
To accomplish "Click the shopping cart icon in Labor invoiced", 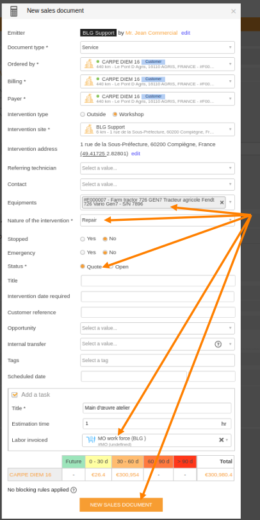I will (x=90, y=440).
